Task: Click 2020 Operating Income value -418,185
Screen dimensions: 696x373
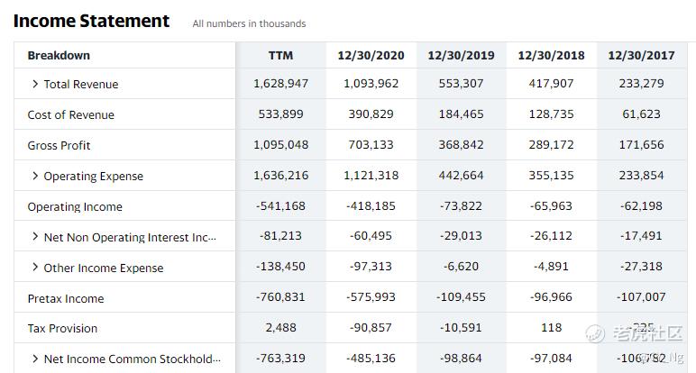Action: tap(371, 206)
